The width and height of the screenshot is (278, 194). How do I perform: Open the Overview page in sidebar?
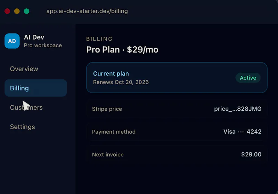point(24,69)
